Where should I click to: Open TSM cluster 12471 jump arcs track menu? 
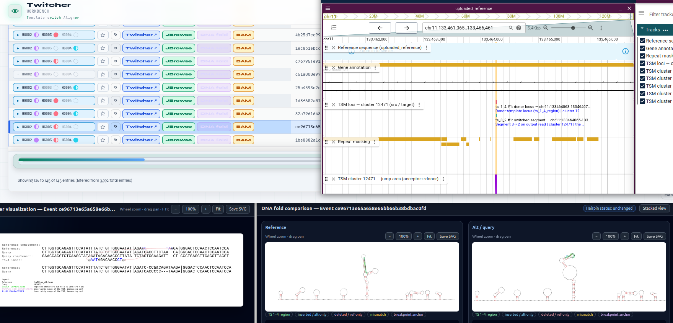(x=443, y=179)
